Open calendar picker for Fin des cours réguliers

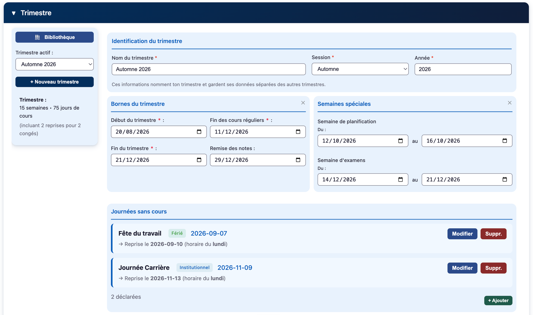pyautogui.click(x=298, y=132)
